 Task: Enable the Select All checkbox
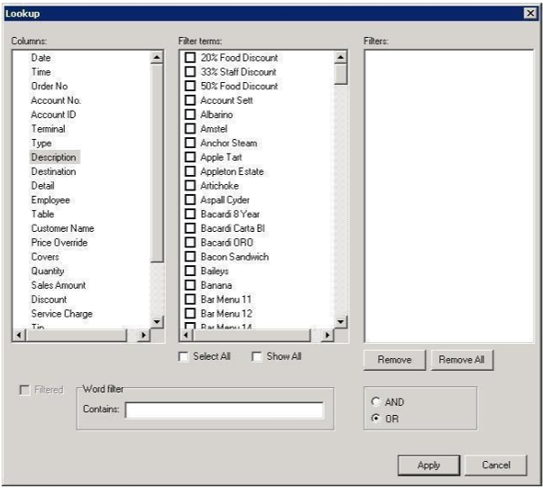click(185, 356)
